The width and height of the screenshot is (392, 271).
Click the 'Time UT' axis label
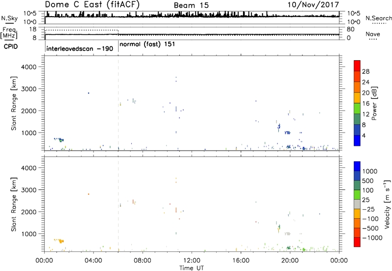click(x=192, y=268)
